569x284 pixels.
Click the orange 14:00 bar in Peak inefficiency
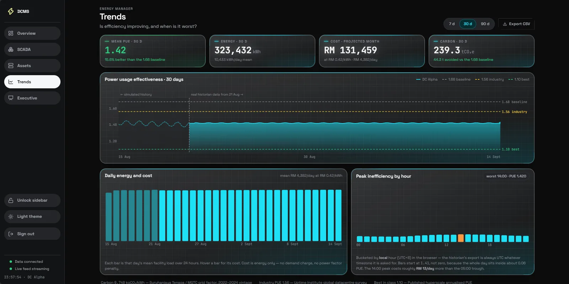coord(461,238)
